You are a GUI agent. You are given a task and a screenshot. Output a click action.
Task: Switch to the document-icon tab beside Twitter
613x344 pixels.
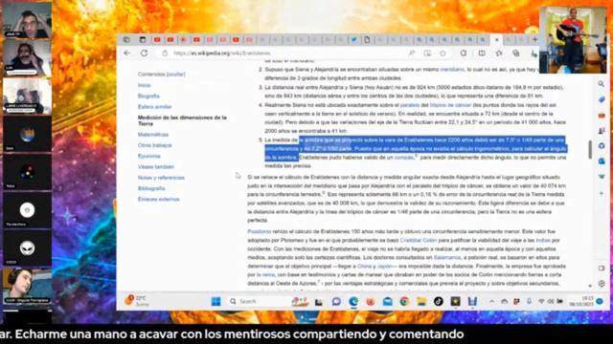tap(367, 39)
